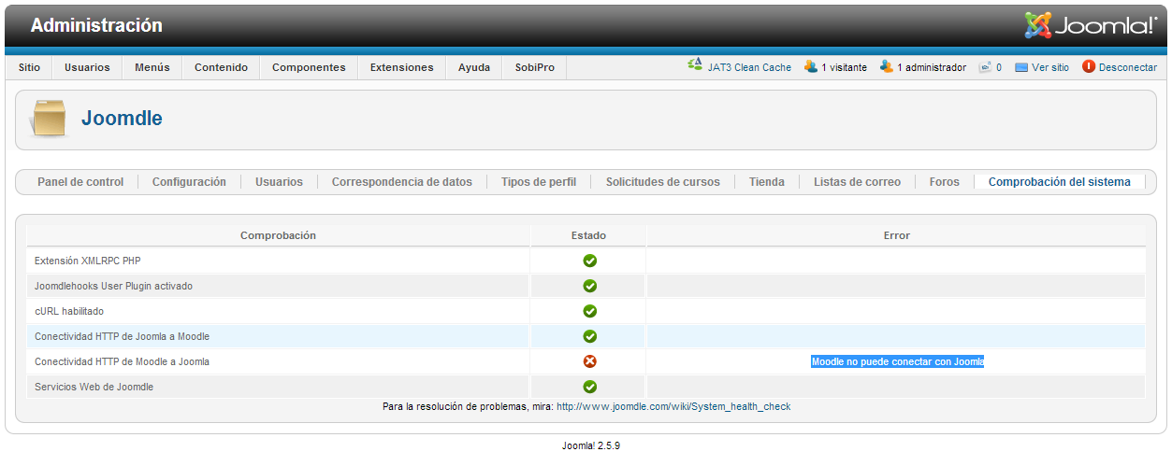Click the Error column header
Viewport: 1172px width, 466px height.
897,235
